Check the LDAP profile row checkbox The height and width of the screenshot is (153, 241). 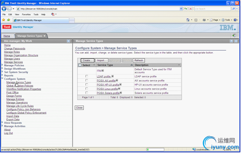click(x=87, y=76)
